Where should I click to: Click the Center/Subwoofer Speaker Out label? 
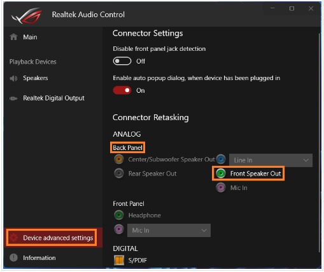coord(171,160)
